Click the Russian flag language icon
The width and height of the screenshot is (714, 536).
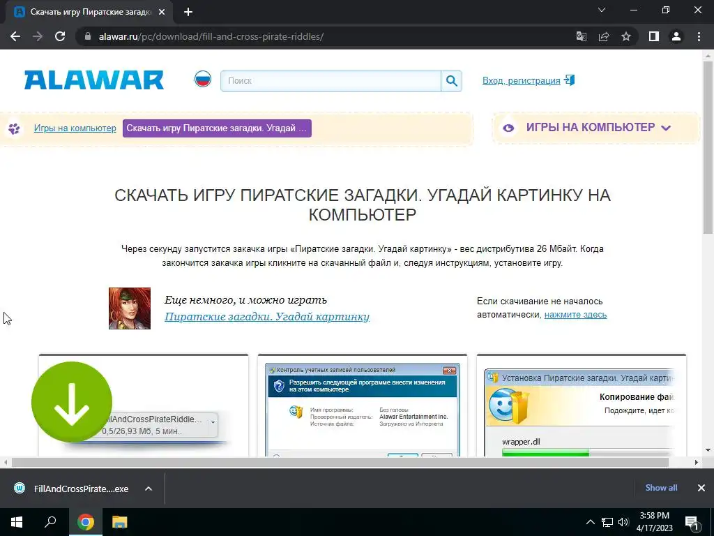pyautogui.click(x=203, y=80)
